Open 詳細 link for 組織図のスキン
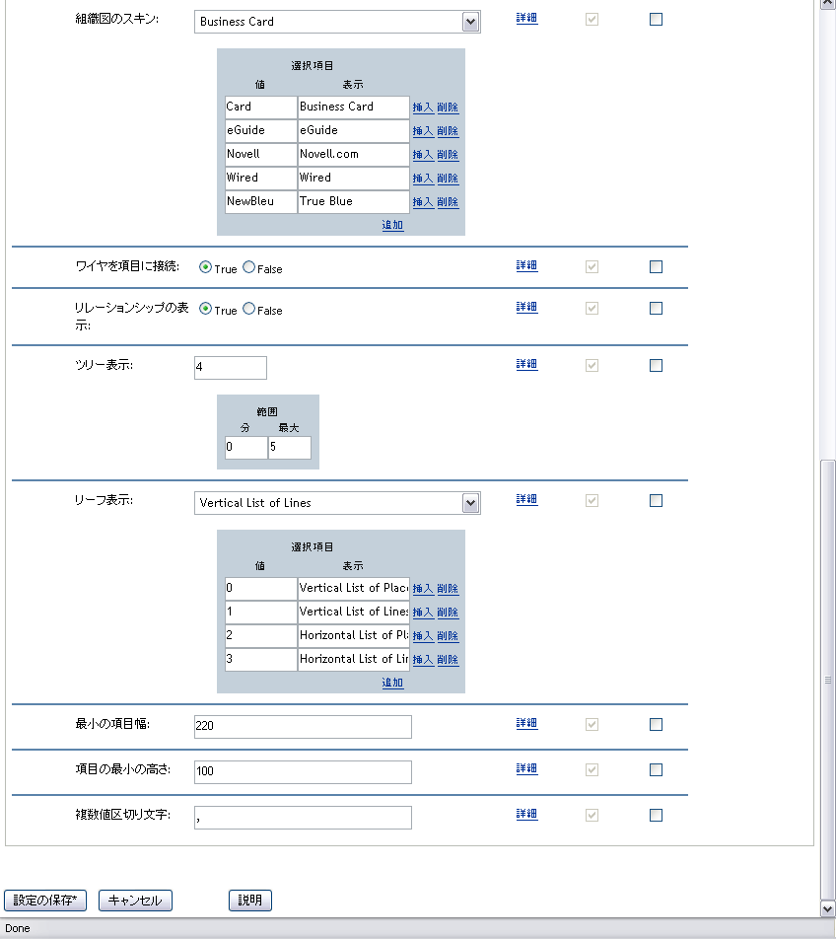Image resolution: width=836 pixels, height=939 pixels. [526, 18]
